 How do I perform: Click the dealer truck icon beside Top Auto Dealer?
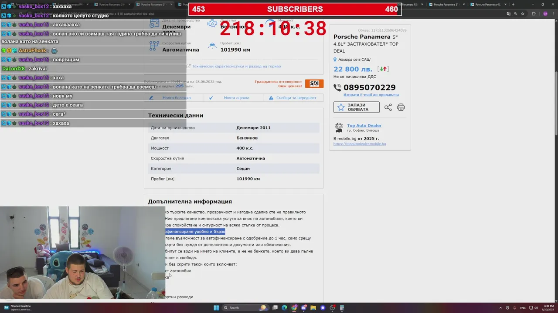339,128
